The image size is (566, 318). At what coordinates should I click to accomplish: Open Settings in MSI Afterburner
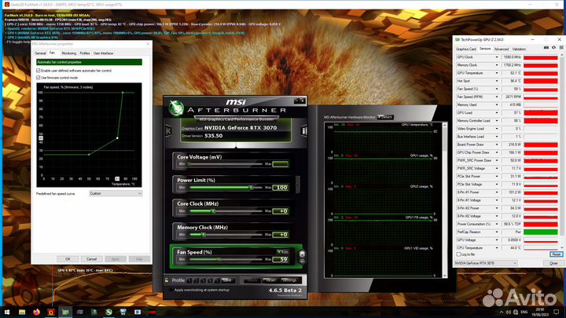pyautogui.click(x=289, y=280)
